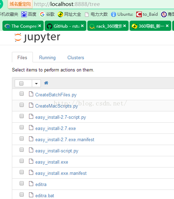The width and height of the screenshot is (174, 199).
Task: Switch to the Files tab
Action: pos(22,57)
